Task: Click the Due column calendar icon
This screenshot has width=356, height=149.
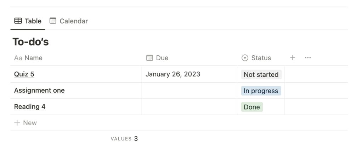Action: pyautogui.click(x=149, y=58)
